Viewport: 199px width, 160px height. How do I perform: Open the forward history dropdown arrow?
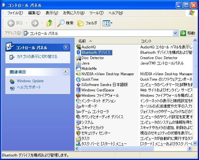(x=42, y=23)
